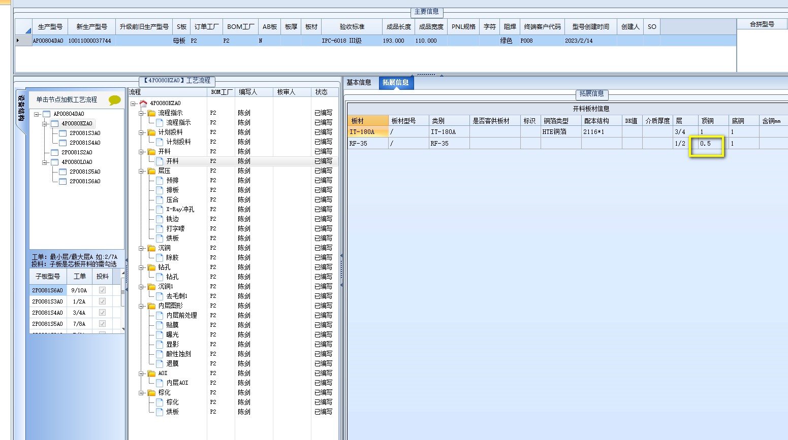Click the document icon beside 打字唛
Screen dimensions: 788x440
(x=160, y=228)
